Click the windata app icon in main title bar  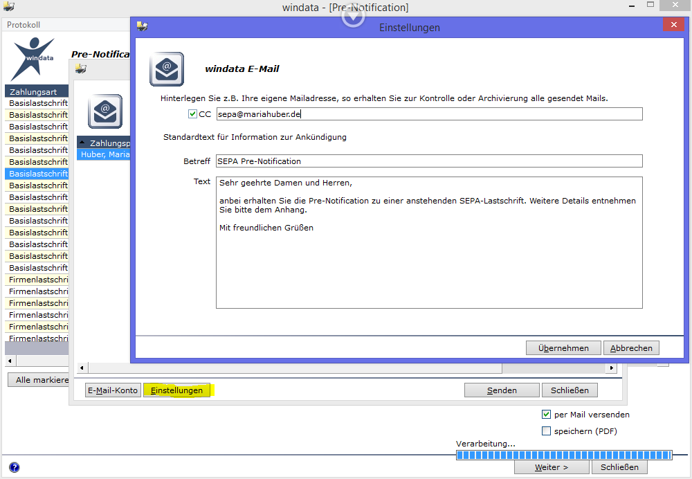[9, 7]
